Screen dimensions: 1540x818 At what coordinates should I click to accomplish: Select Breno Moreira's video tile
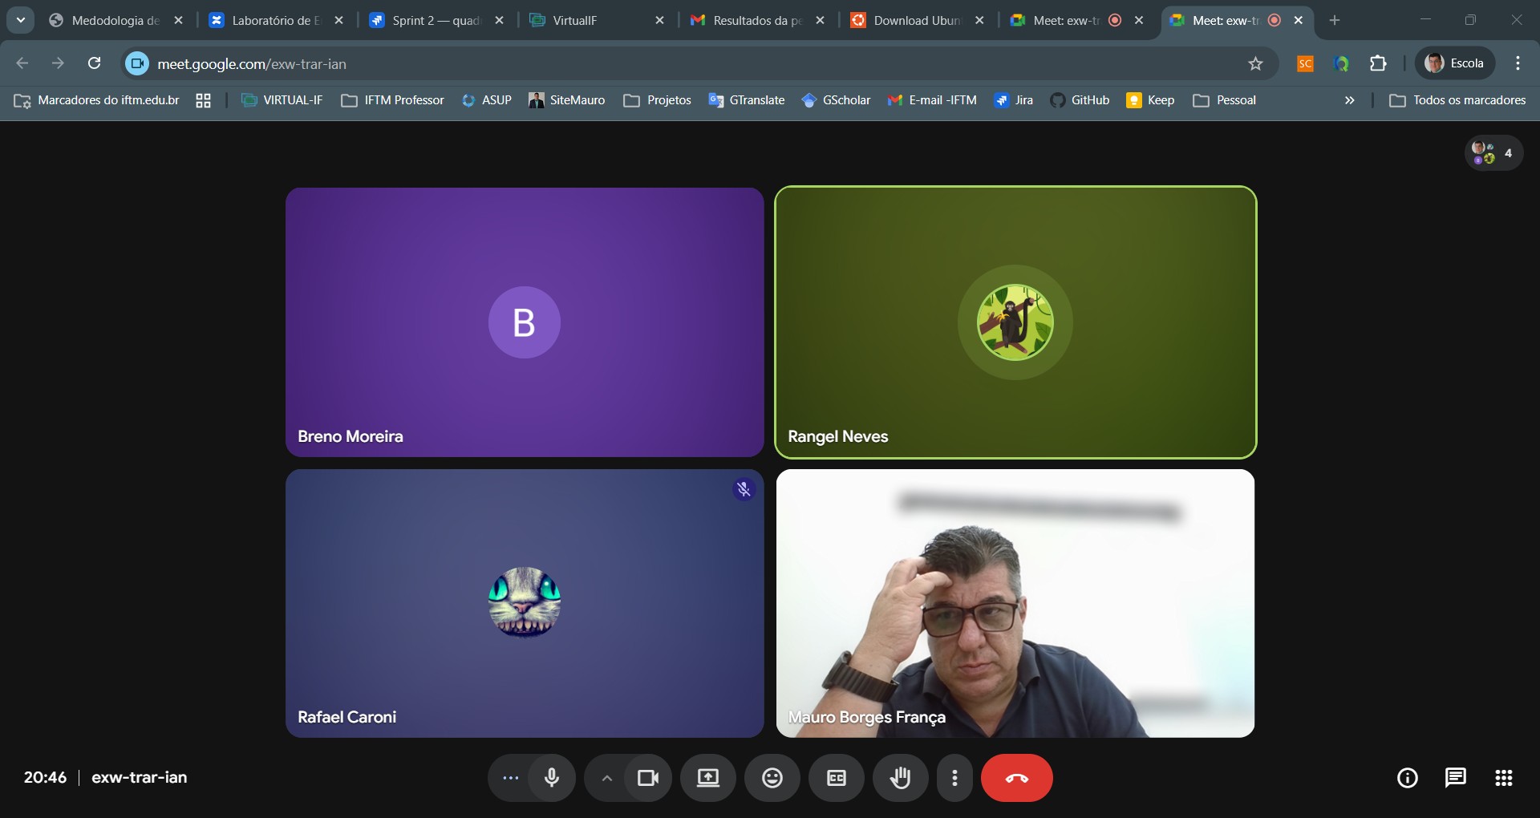[x=525, y=322]
